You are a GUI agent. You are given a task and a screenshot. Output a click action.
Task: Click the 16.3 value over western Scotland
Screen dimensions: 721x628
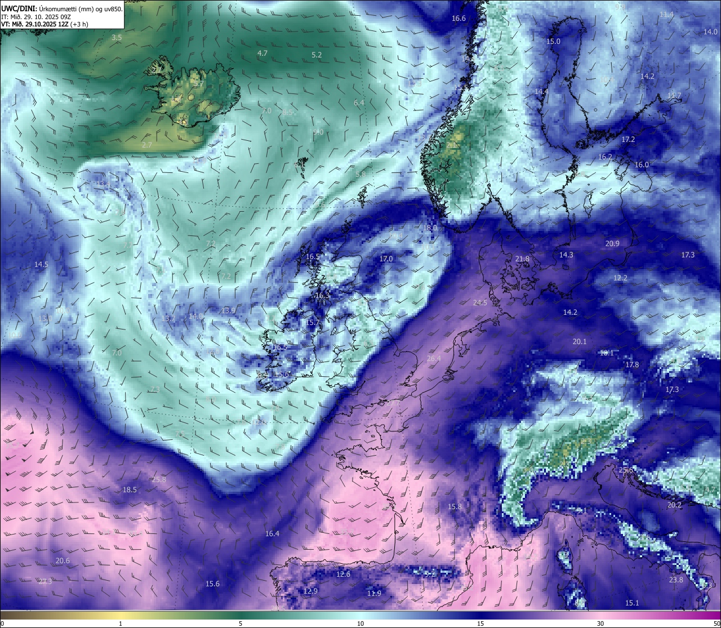coord(322,295)
